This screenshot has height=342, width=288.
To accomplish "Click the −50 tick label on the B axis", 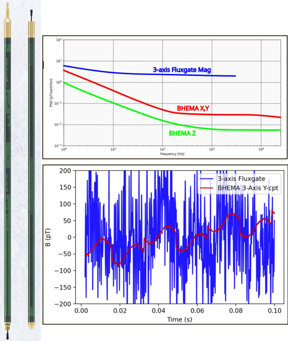I will [64, 254].
